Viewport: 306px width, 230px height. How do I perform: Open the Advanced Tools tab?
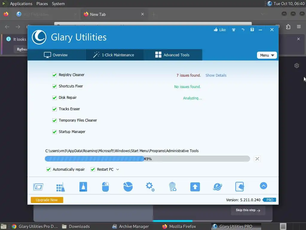click(x=173, y=55)
